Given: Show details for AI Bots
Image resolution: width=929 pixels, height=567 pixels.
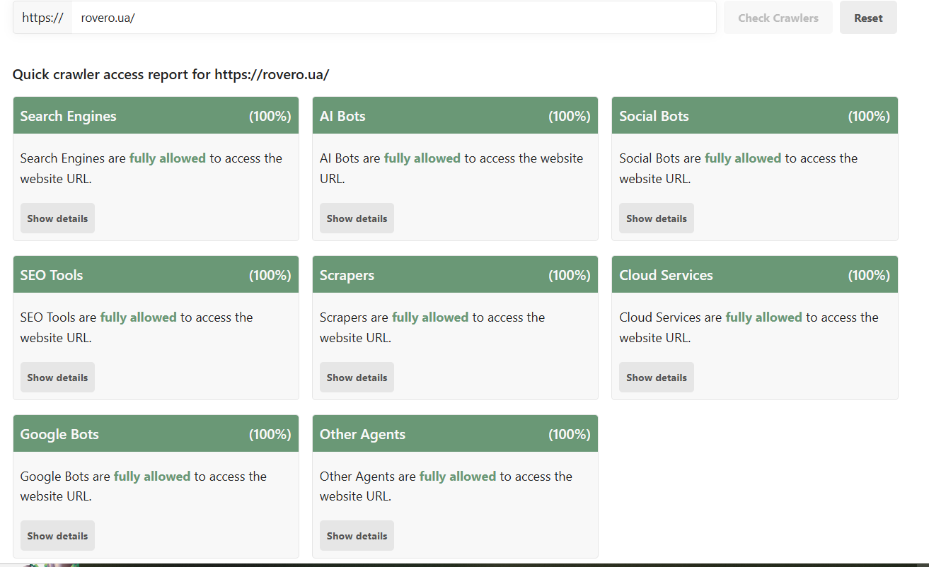Looking at the screenshot, I should (x=357, y=218).
